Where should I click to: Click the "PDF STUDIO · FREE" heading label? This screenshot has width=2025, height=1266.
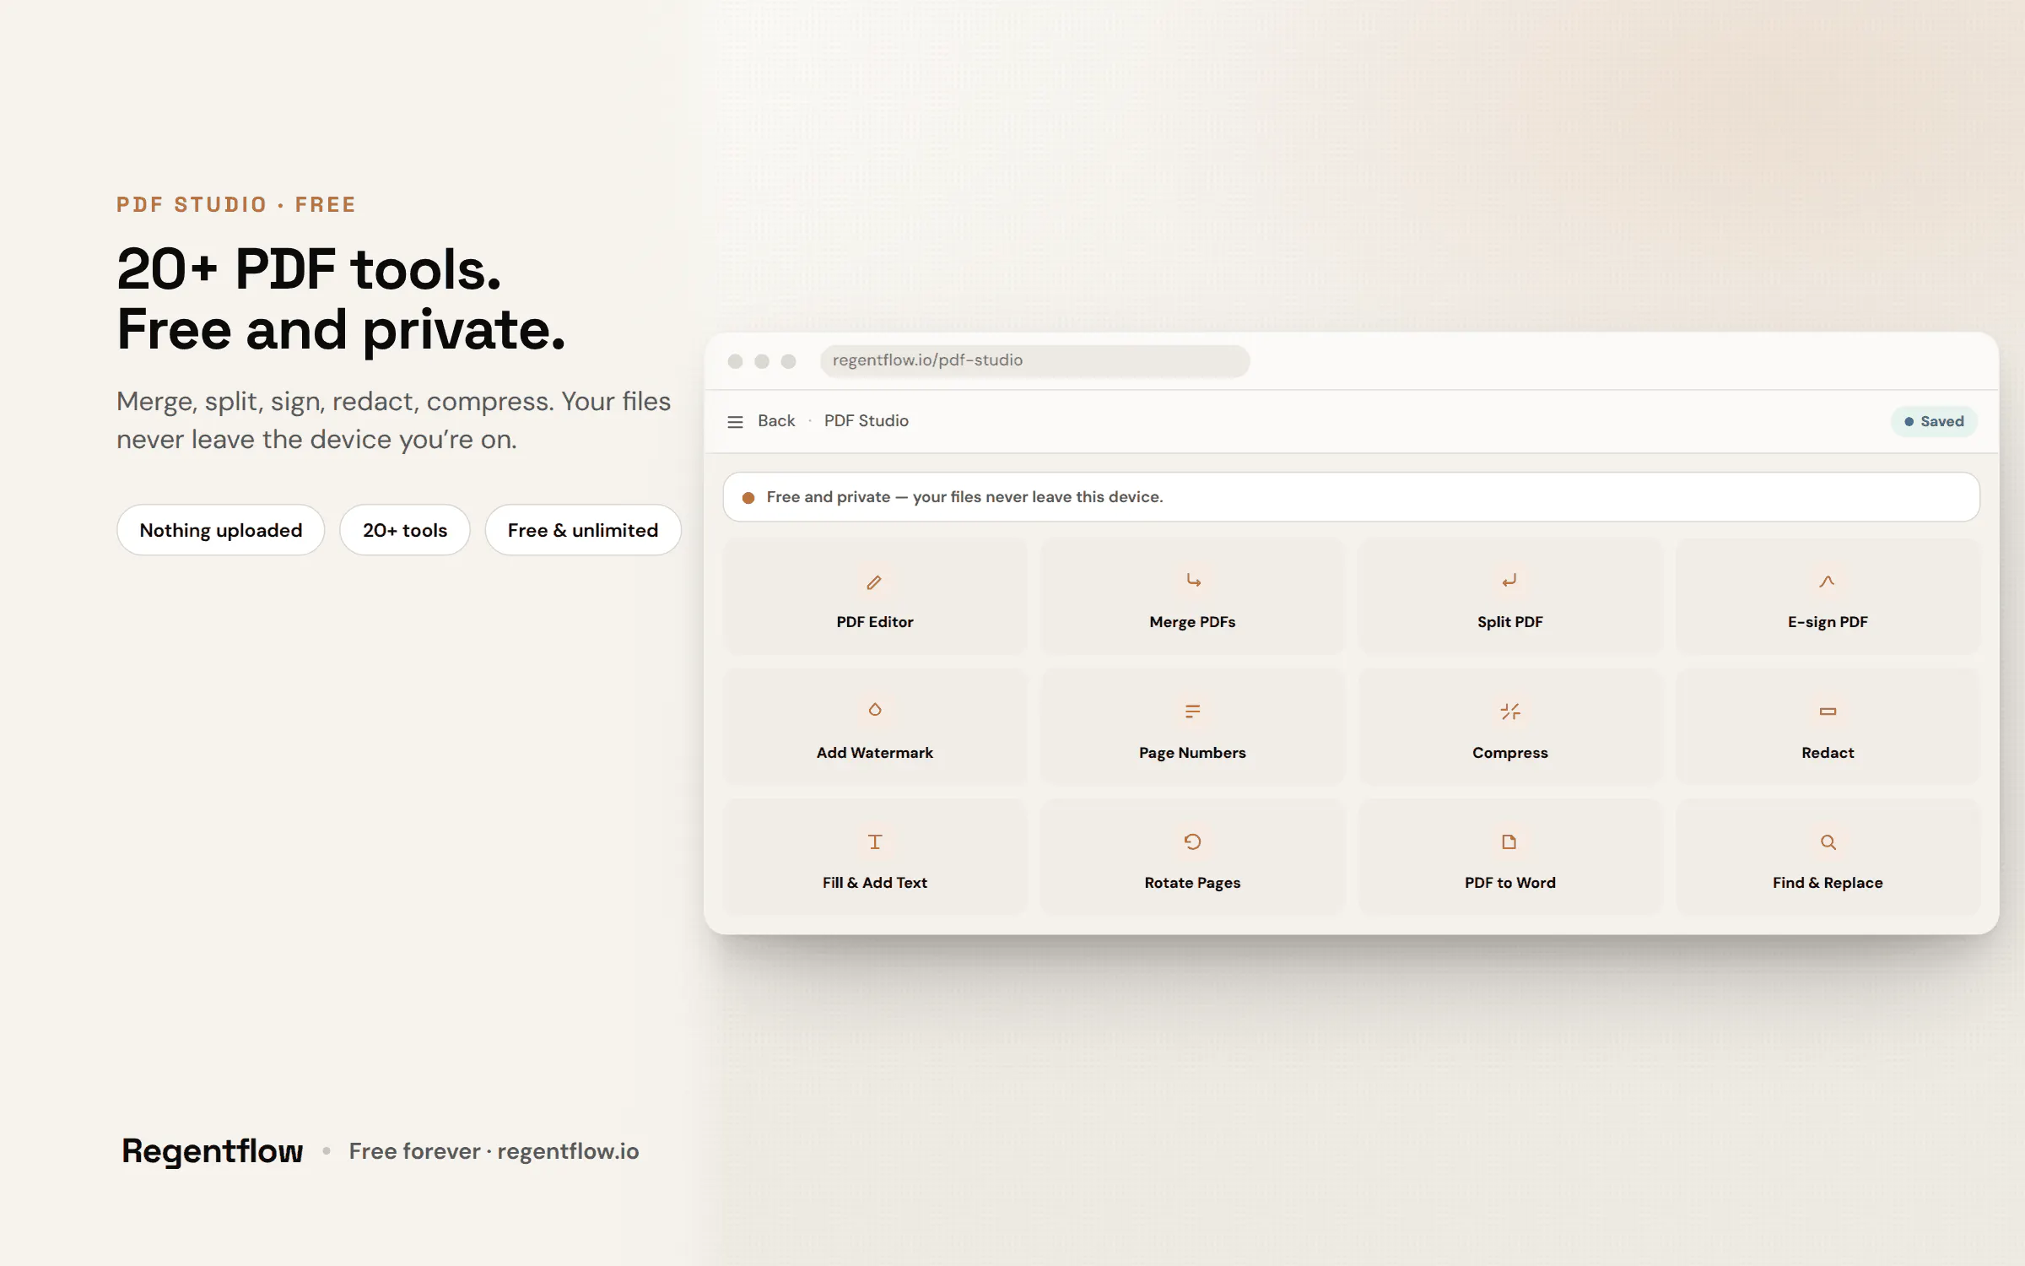(236, 205)
